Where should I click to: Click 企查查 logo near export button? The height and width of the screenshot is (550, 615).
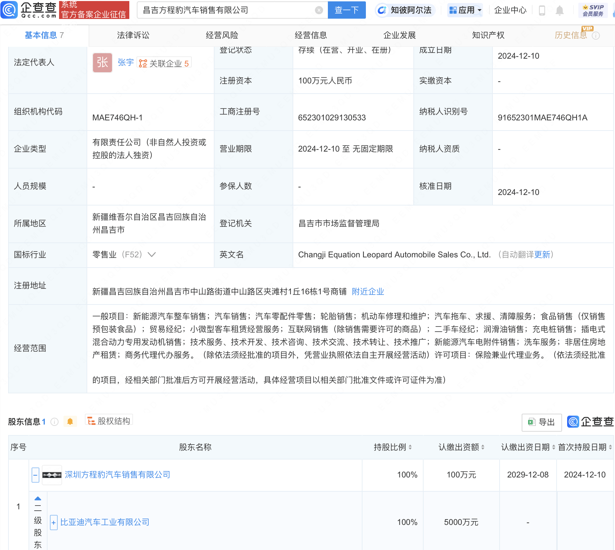click(591, 422)
